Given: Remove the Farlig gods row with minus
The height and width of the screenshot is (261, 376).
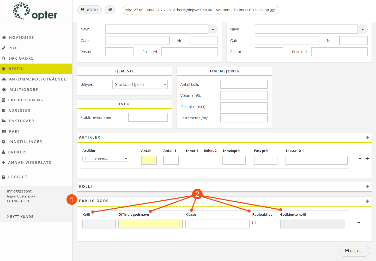Looking at the screenshot, I should [359, 222].
